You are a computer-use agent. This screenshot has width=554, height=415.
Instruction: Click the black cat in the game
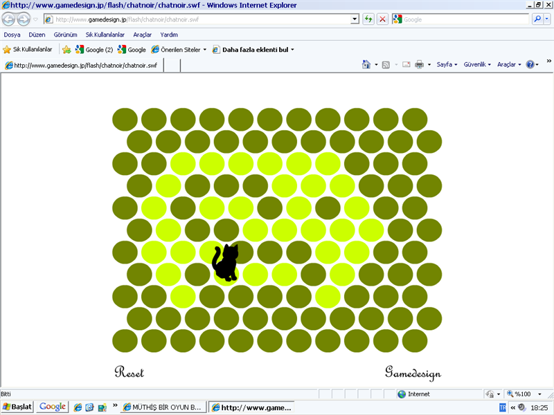(226, 263)
